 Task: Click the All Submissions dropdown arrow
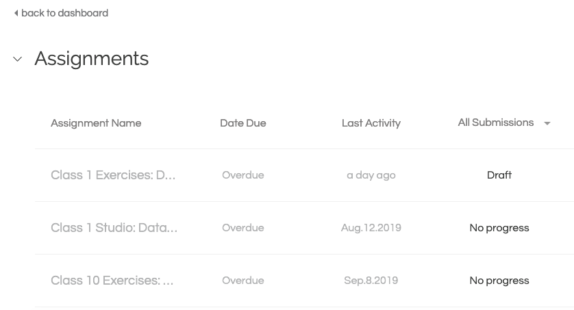coord(547,124)
